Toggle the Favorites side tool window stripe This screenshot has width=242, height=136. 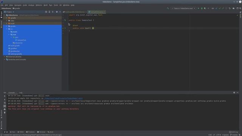(x=2, y=125)
